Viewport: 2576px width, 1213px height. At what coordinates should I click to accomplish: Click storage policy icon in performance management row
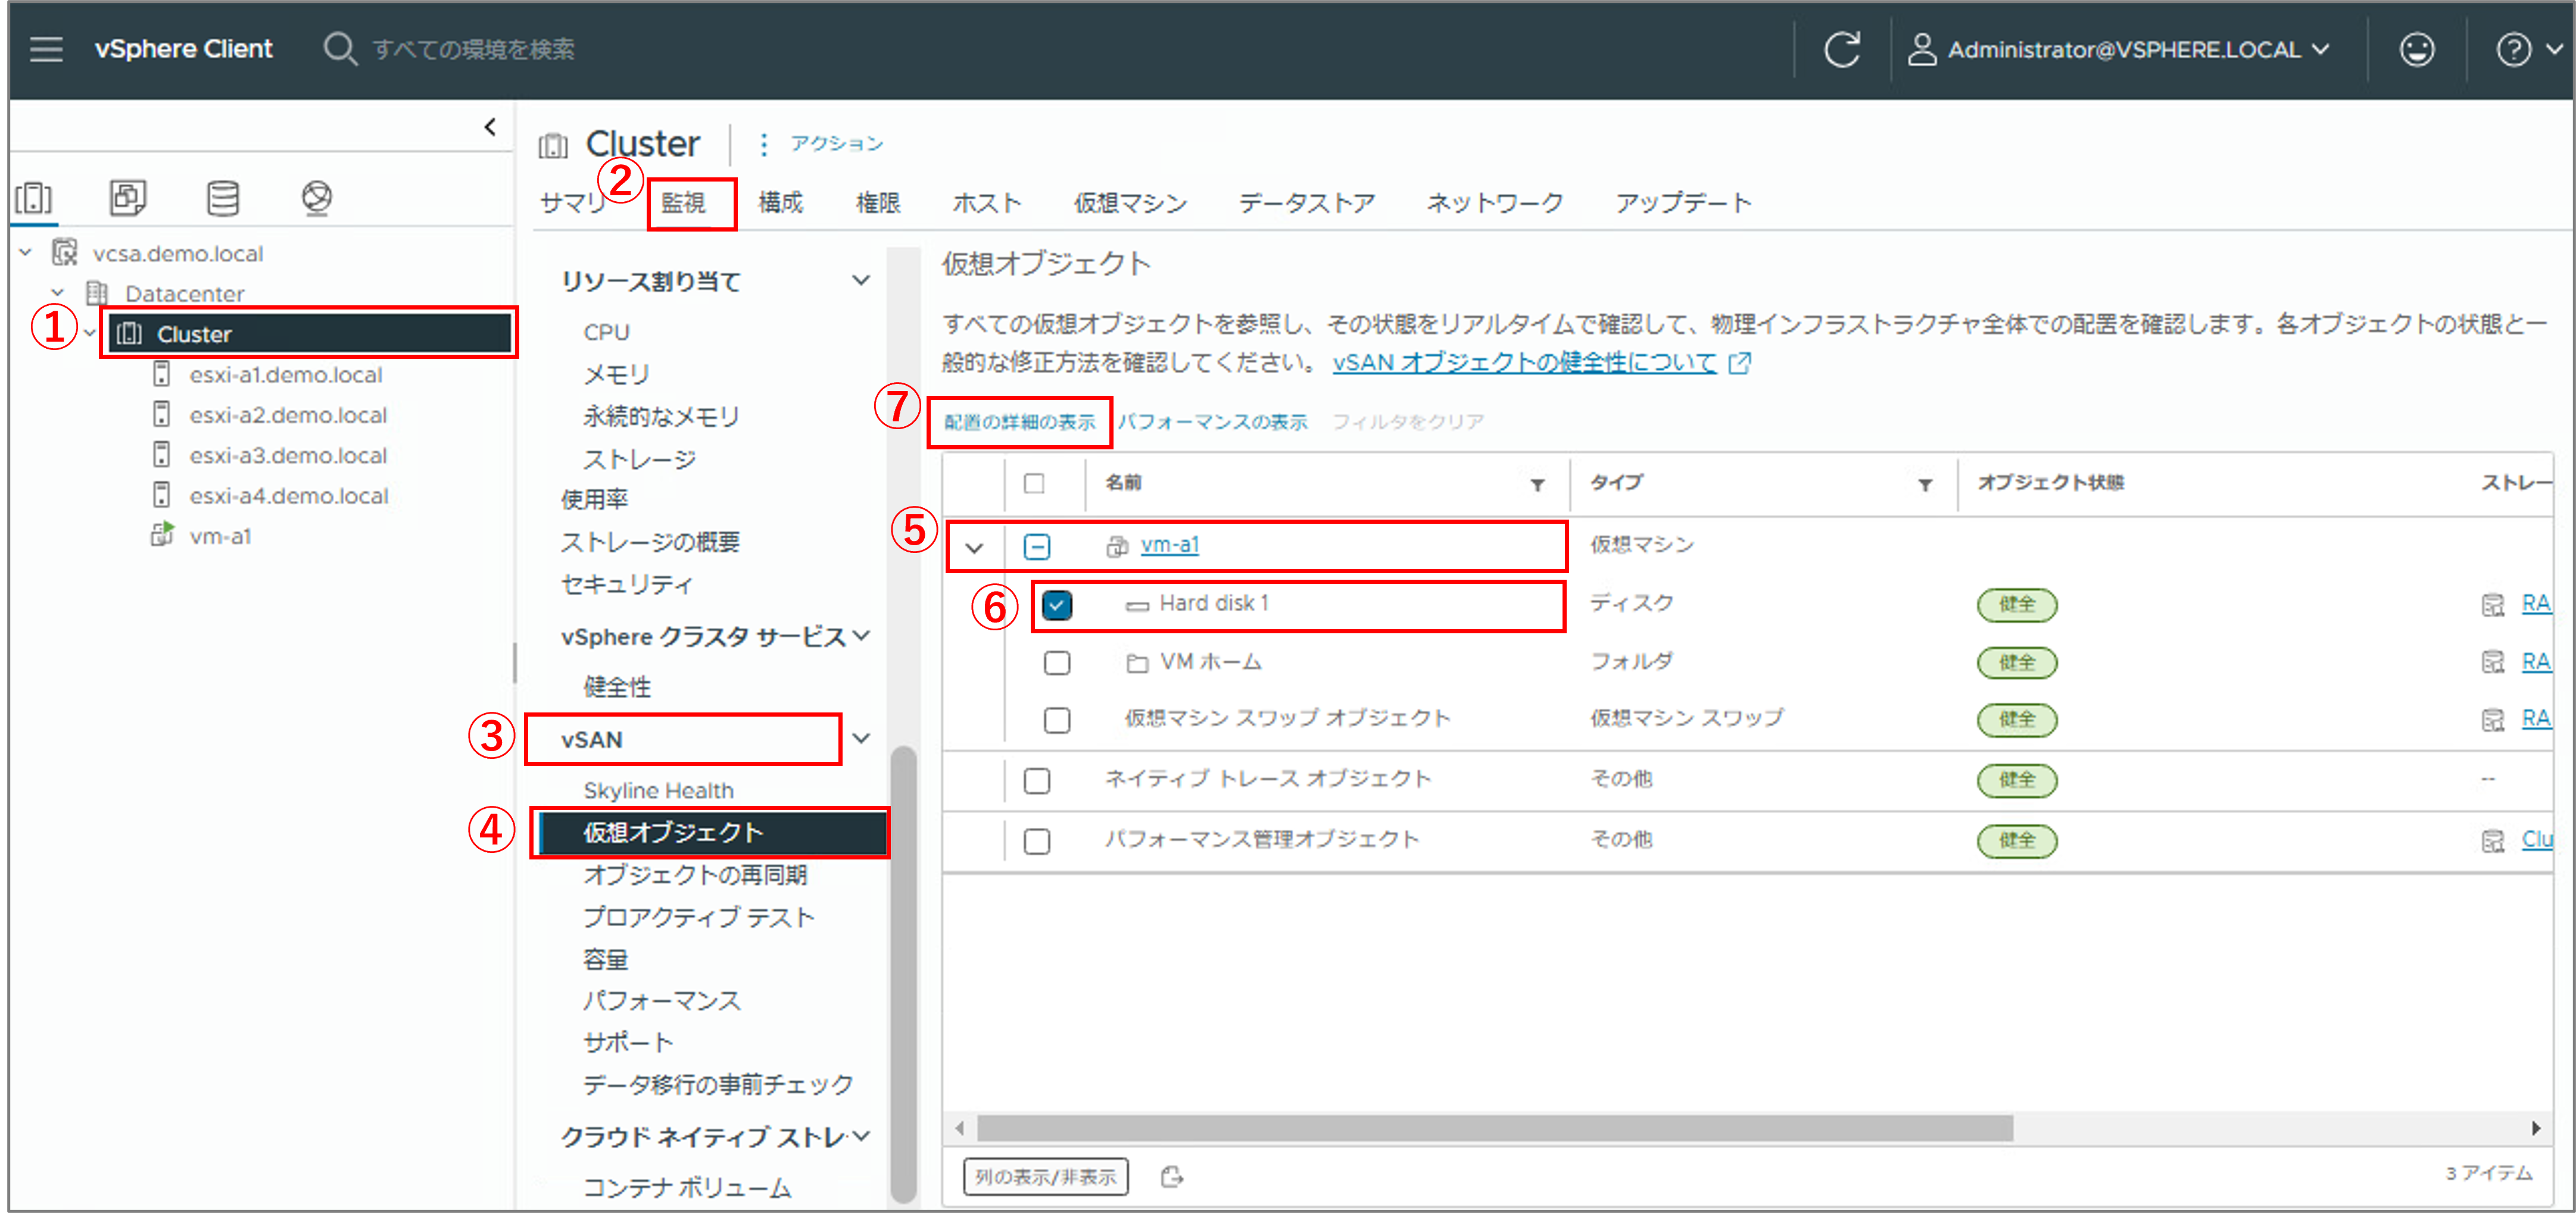point(2493,840)
